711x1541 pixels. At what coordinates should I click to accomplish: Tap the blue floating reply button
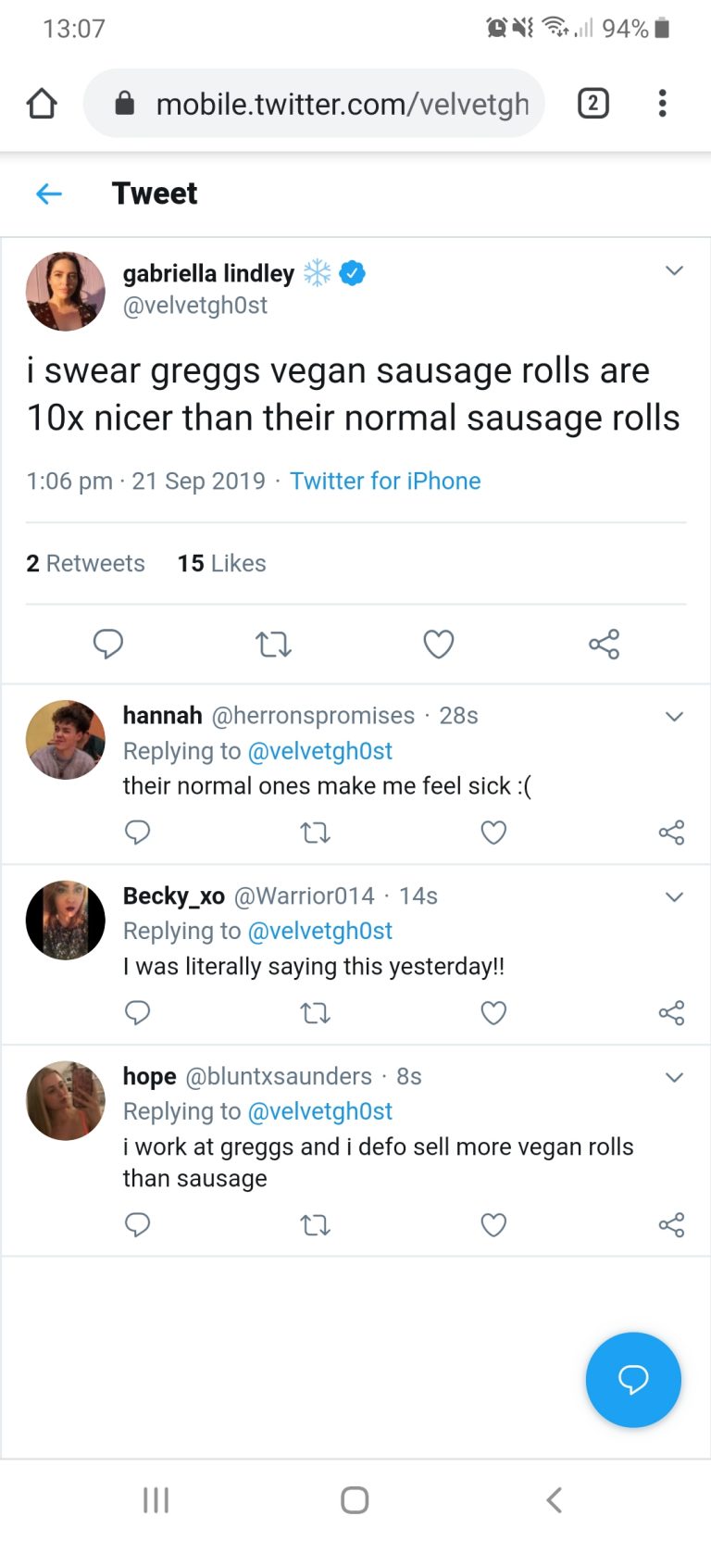[633, 1380]
